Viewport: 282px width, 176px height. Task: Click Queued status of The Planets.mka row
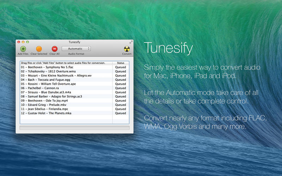point(121,113)
